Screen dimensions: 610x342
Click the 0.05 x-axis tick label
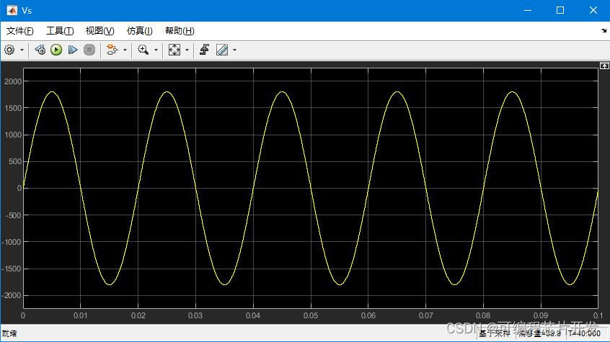311,315
